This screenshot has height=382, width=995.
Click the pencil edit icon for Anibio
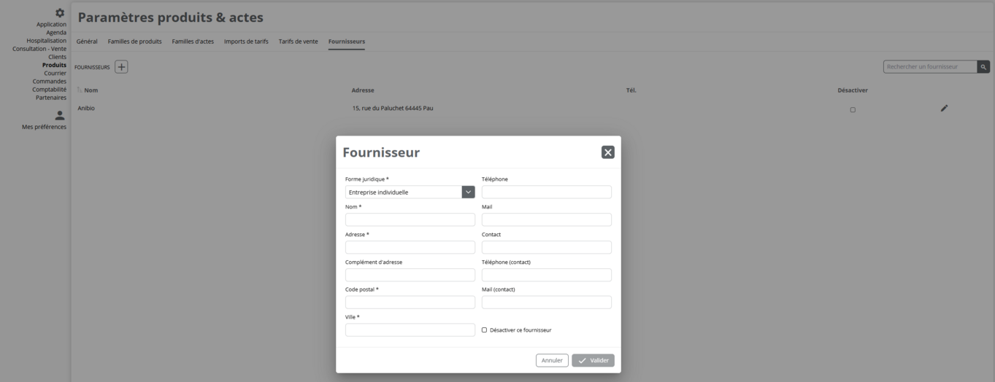click(x=944, y=109)
